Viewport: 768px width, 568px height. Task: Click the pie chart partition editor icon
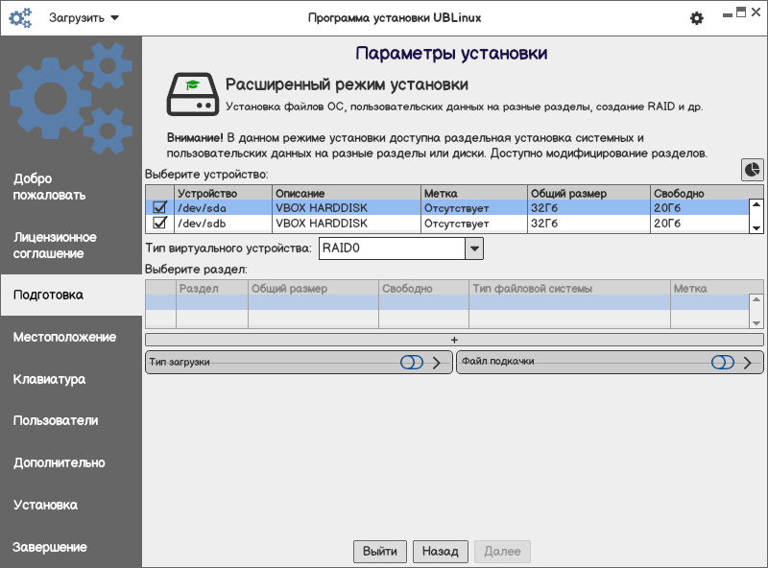click(753, 169)
